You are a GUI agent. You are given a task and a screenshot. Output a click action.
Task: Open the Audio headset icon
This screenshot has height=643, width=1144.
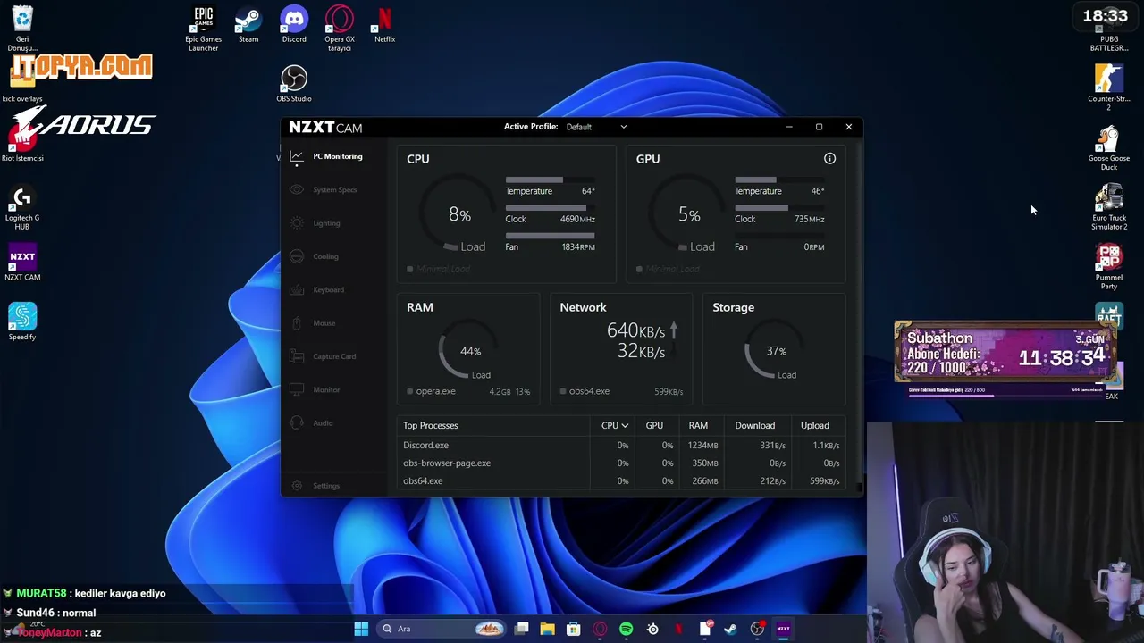pos(297,423)
